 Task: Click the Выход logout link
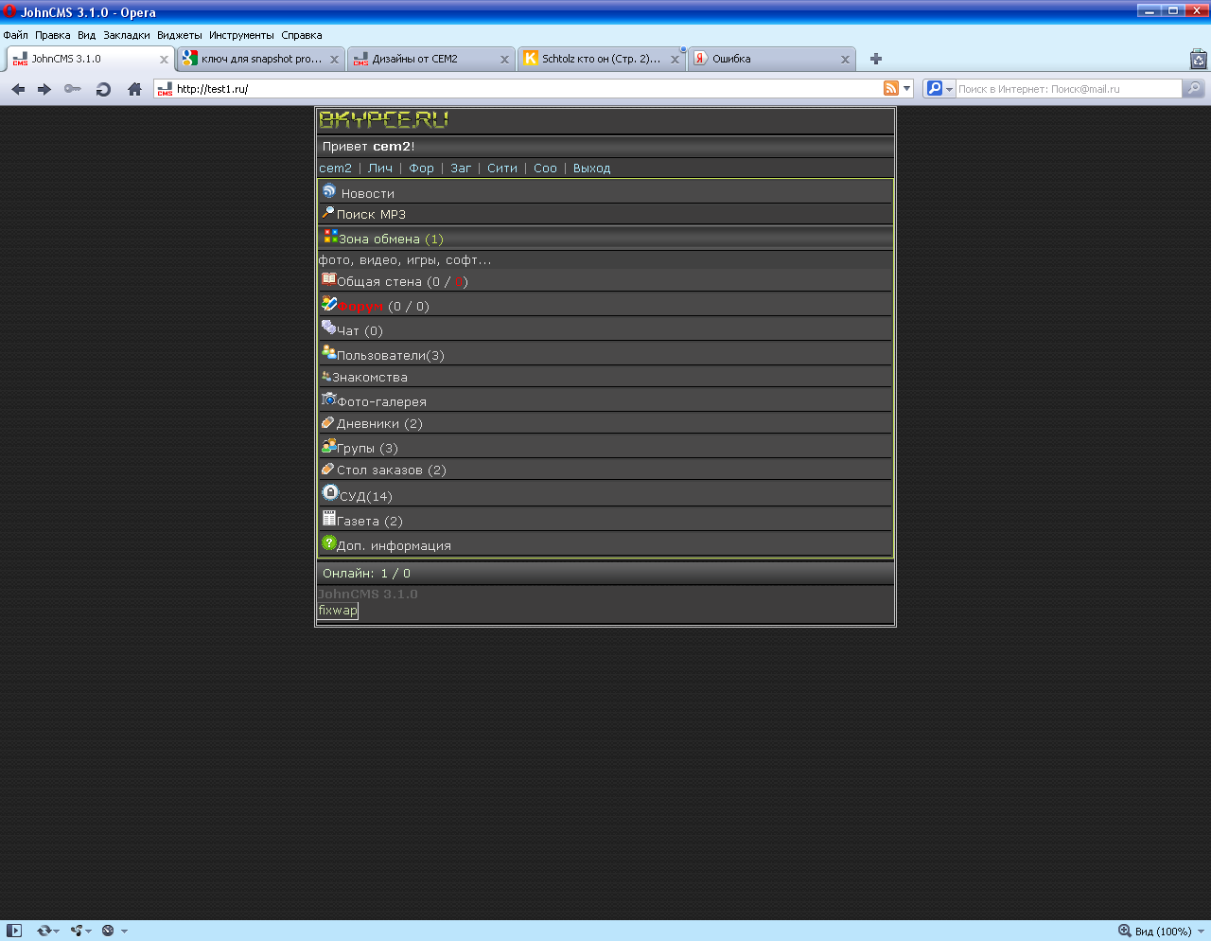(591, 169)
